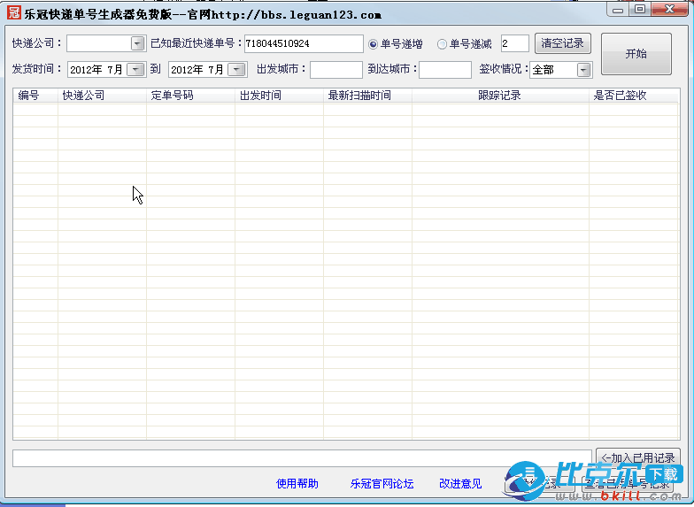This screenshot has width=694, height=507.
Task: Click the 编号 column header
Action: [x=35, y=96]
